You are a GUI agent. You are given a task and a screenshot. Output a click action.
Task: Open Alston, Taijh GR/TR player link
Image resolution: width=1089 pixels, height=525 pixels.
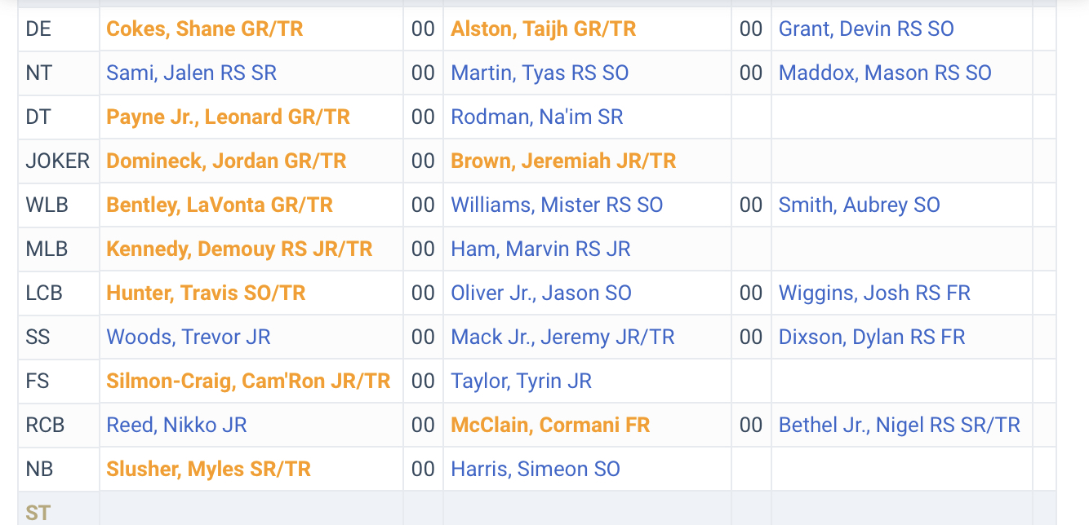point(544,29)
